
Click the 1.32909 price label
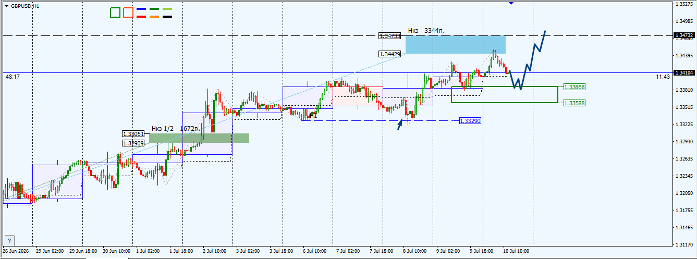pos(133,143)
